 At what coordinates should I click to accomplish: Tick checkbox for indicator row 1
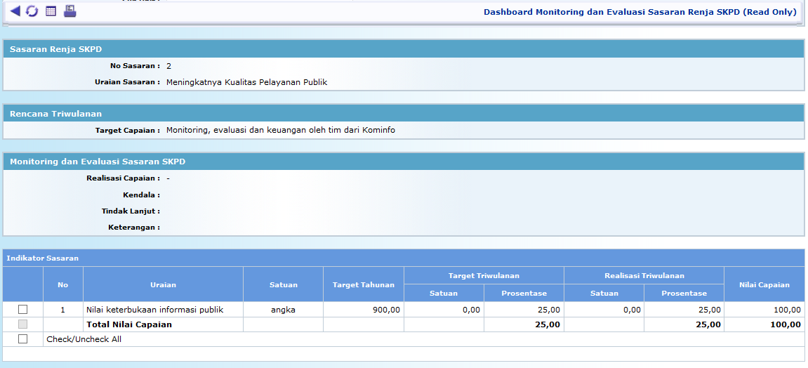[x=23, y=310]
